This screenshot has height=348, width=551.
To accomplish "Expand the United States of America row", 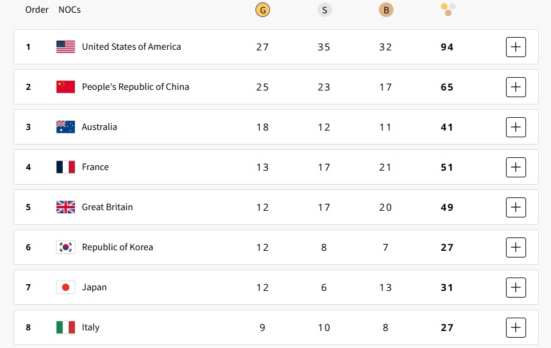I will 516,47.
